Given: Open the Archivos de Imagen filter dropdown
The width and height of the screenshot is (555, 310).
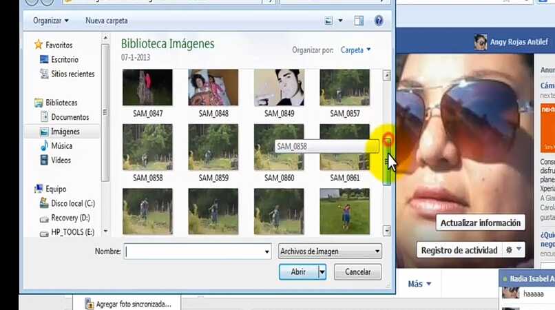Looking at the screenshot, I should (330, 252).
